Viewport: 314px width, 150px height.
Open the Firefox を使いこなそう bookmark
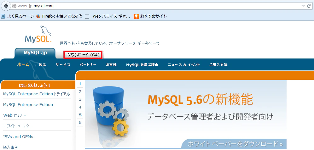[x=62, y=16]
